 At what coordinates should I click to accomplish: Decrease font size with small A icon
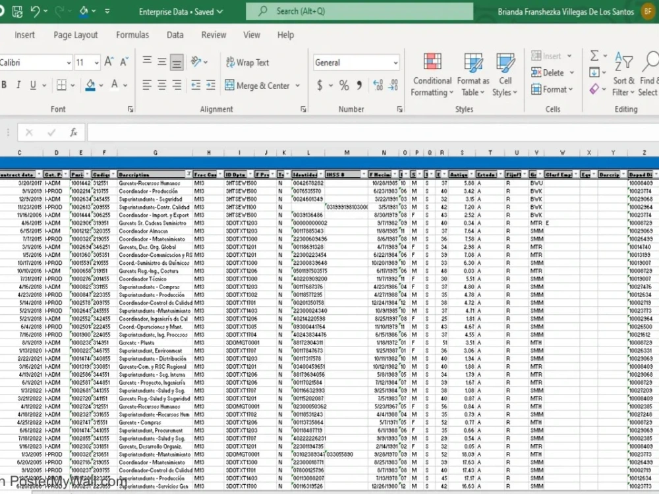(x=124, y=62)
